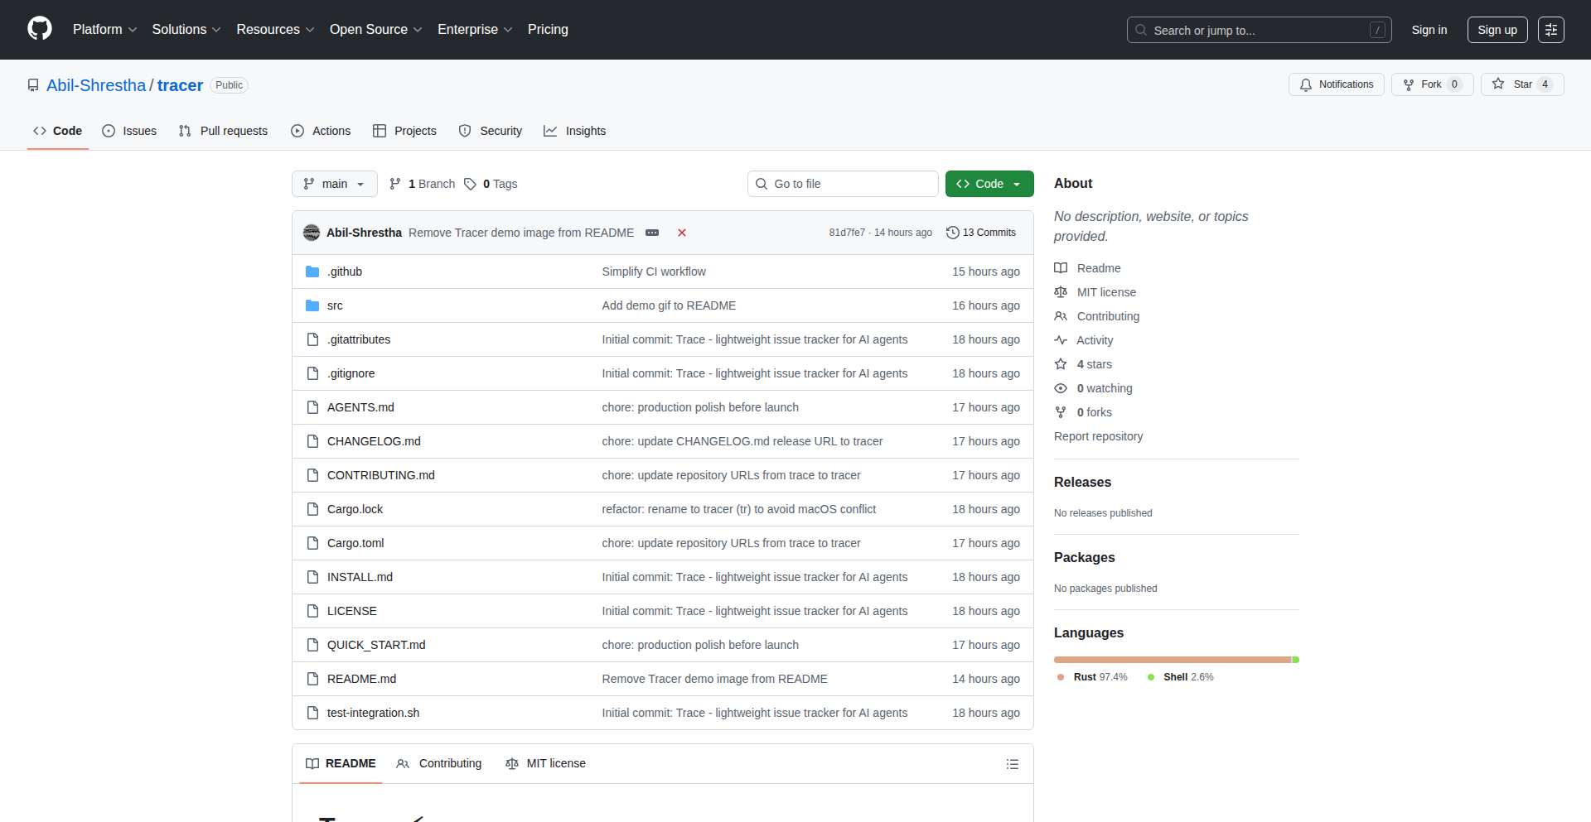Click the Notifications button

point(1337,84)
